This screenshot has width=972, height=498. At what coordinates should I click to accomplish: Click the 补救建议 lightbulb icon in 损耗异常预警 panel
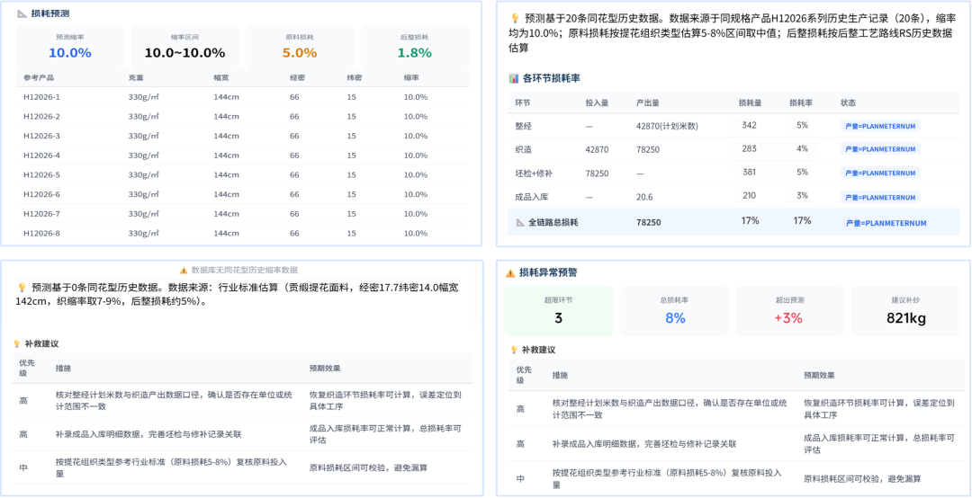pos(513,350)
